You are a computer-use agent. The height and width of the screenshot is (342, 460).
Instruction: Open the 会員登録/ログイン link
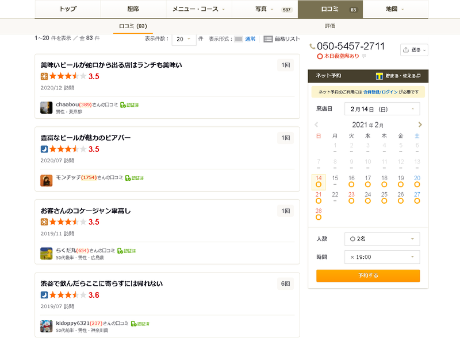(381, 92)
